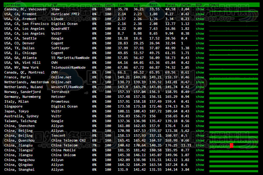Open 'show' for Quanzhou China Telecom CN2
Image resolution: width=263 pixels, height=175 pixels.
(200, 140)
